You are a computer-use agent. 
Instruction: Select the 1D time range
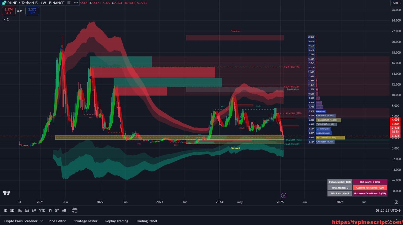[x=5, y=211]
